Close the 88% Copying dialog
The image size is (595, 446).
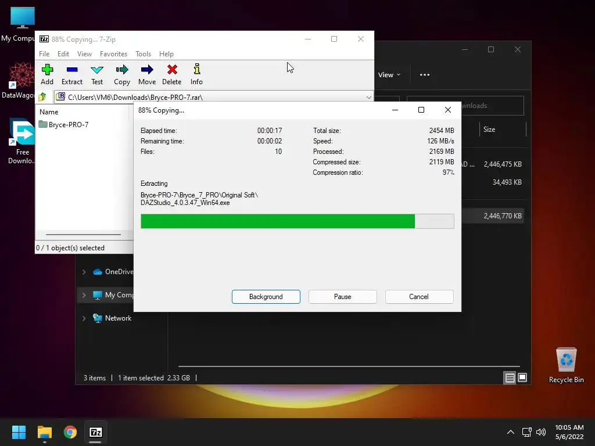(448, 110)
